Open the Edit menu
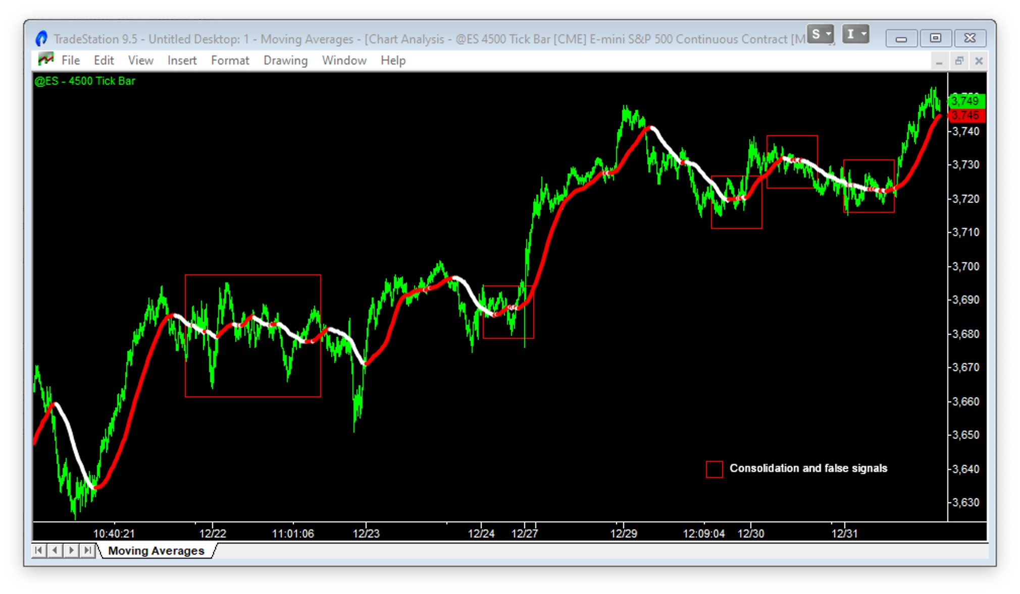 (x=104, y=61)
